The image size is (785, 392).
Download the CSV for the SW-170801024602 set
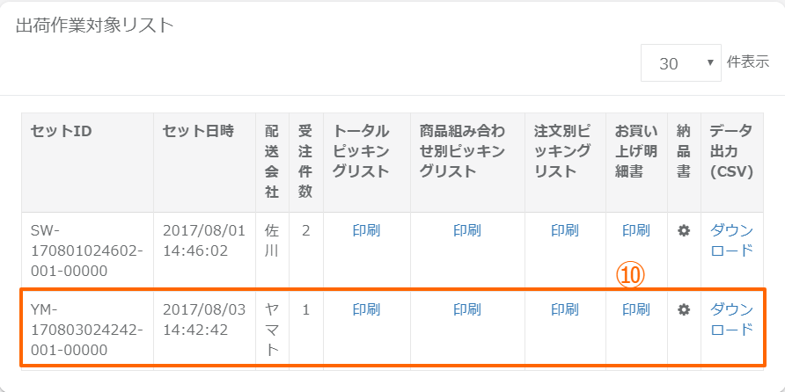(731, 240)
